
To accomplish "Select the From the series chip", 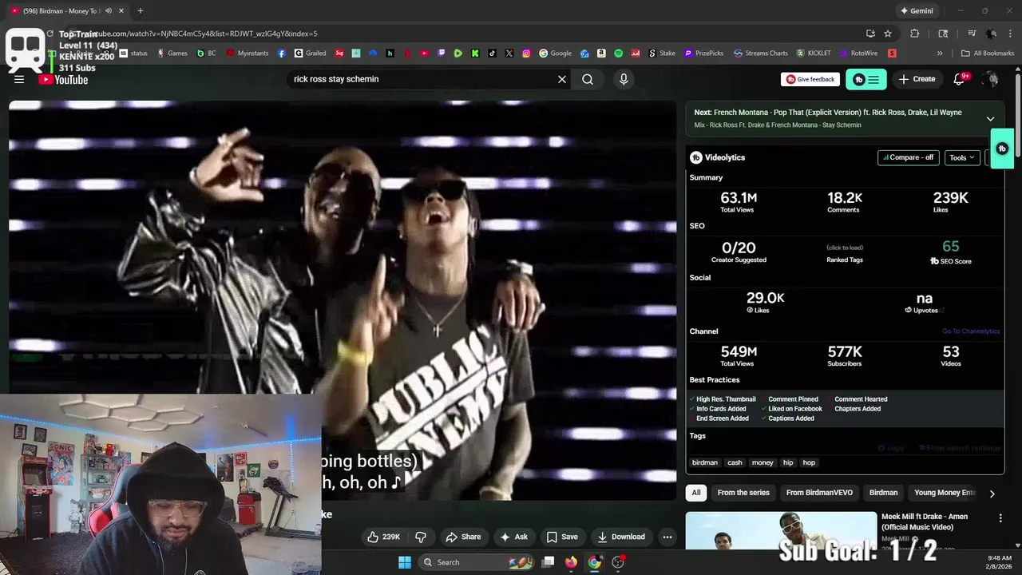I will coord(743,493).
